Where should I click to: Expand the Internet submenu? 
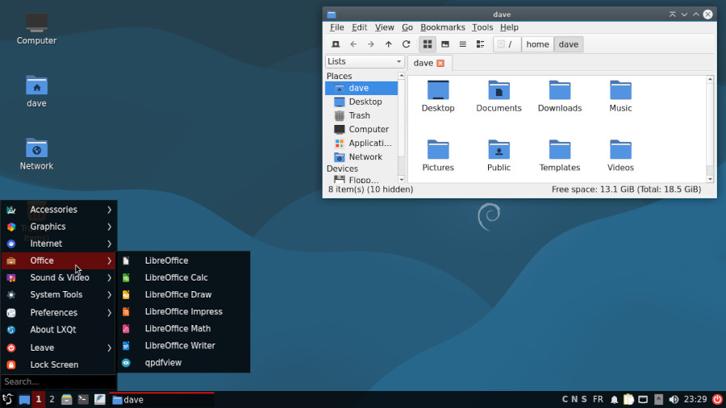pyautogui.click(x=59, y=244)
